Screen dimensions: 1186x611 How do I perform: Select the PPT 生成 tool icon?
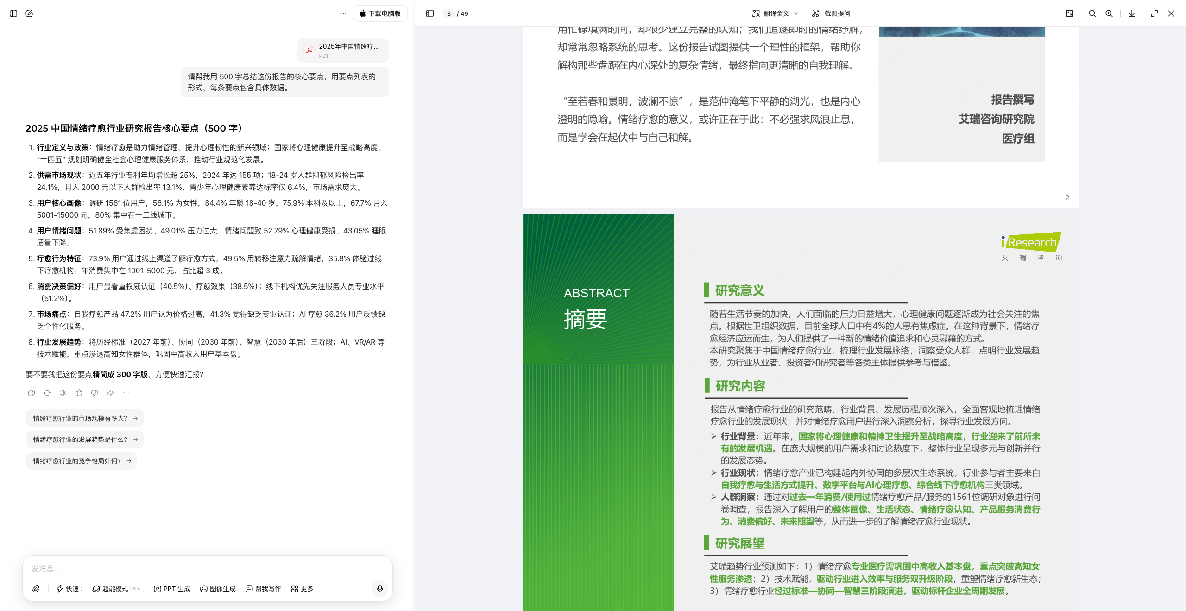pos(158,588)
